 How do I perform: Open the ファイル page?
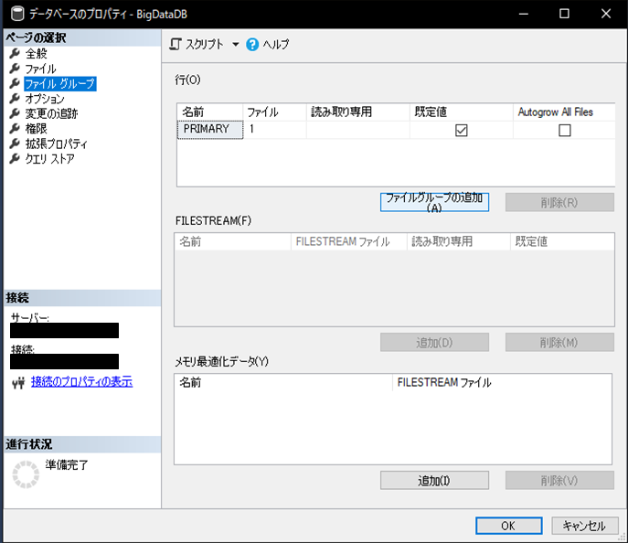40,69
